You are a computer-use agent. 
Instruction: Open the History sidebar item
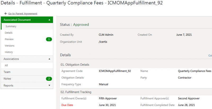coord(9,52)
